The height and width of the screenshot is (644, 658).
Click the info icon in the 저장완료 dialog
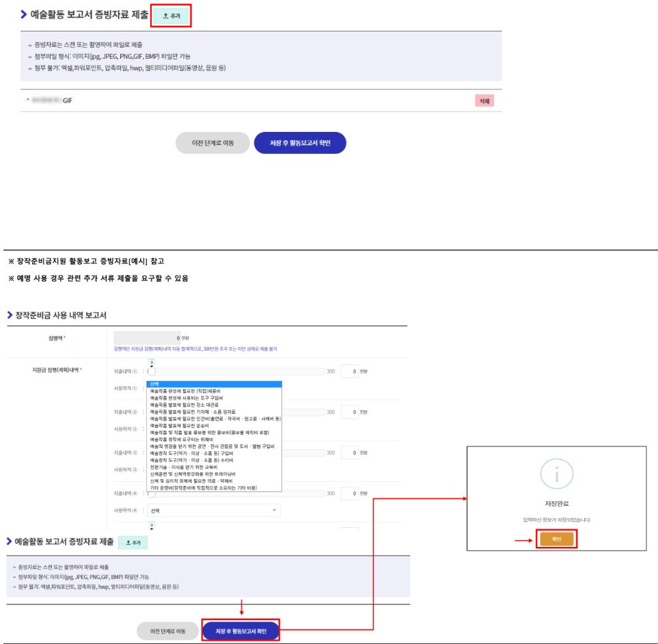[557, 474]
